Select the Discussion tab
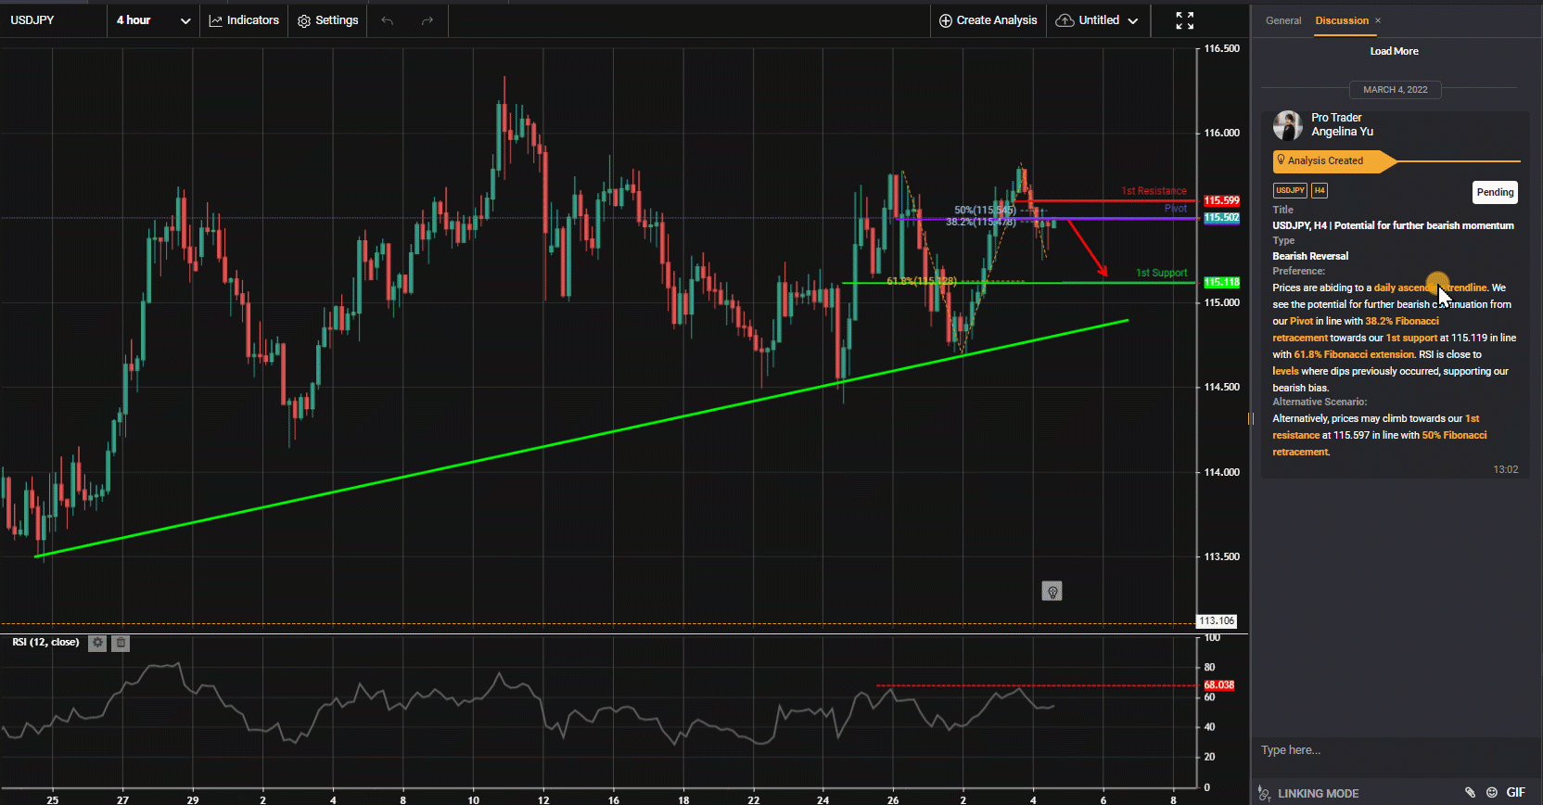1543x805 pixels. point(1342,20)
